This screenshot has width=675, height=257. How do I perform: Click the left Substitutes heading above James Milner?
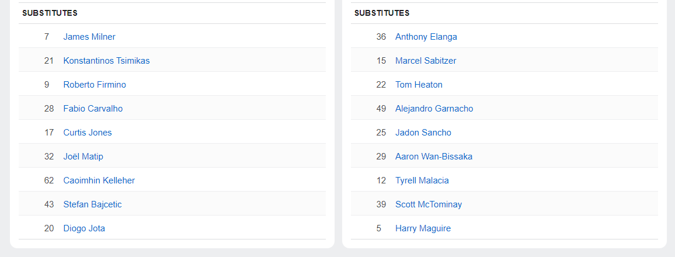pos(50,13)
